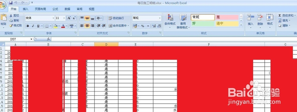Open the fill color dropdown arrow

click(x=59, y=26)
